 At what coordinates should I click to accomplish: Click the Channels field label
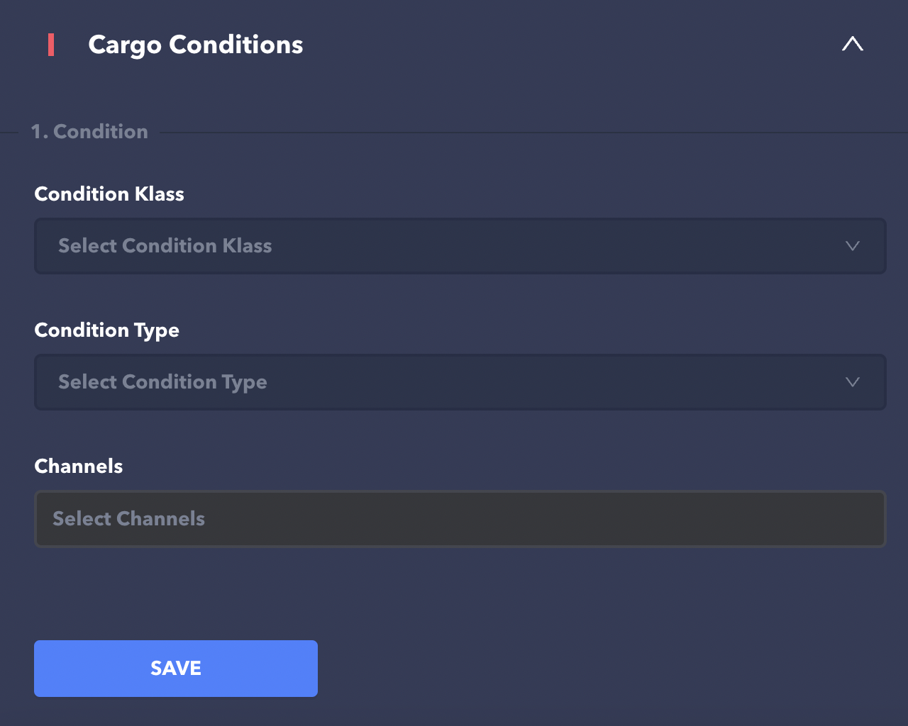click(x=79, y=467)
